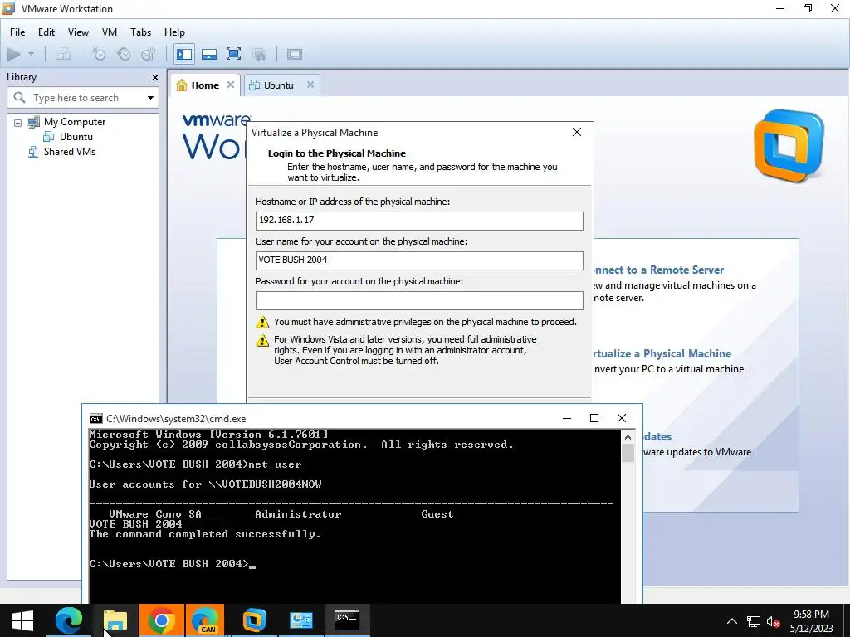Switch to the Ubuntu tab

click(x=278, y=85)
